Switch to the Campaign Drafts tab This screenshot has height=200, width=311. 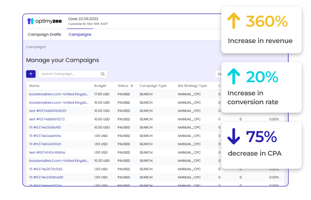coord(44,35)
